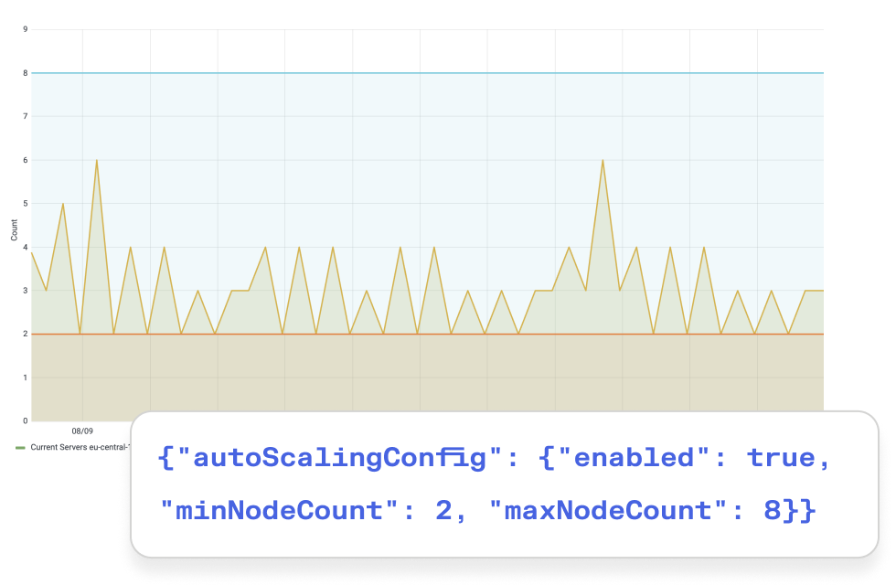The width and height of the screenshot is (896, 585).
Task: Click the y-axis tick label 0
Action: click(x=25, y=421)
